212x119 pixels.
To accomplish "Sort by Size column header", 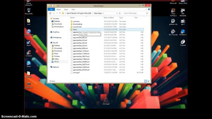I will pos(136,18).
